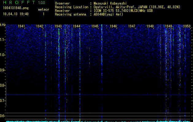Click observer name Masayuki Kobayashi
Screen dimensions: 193x122
[110, 3]
